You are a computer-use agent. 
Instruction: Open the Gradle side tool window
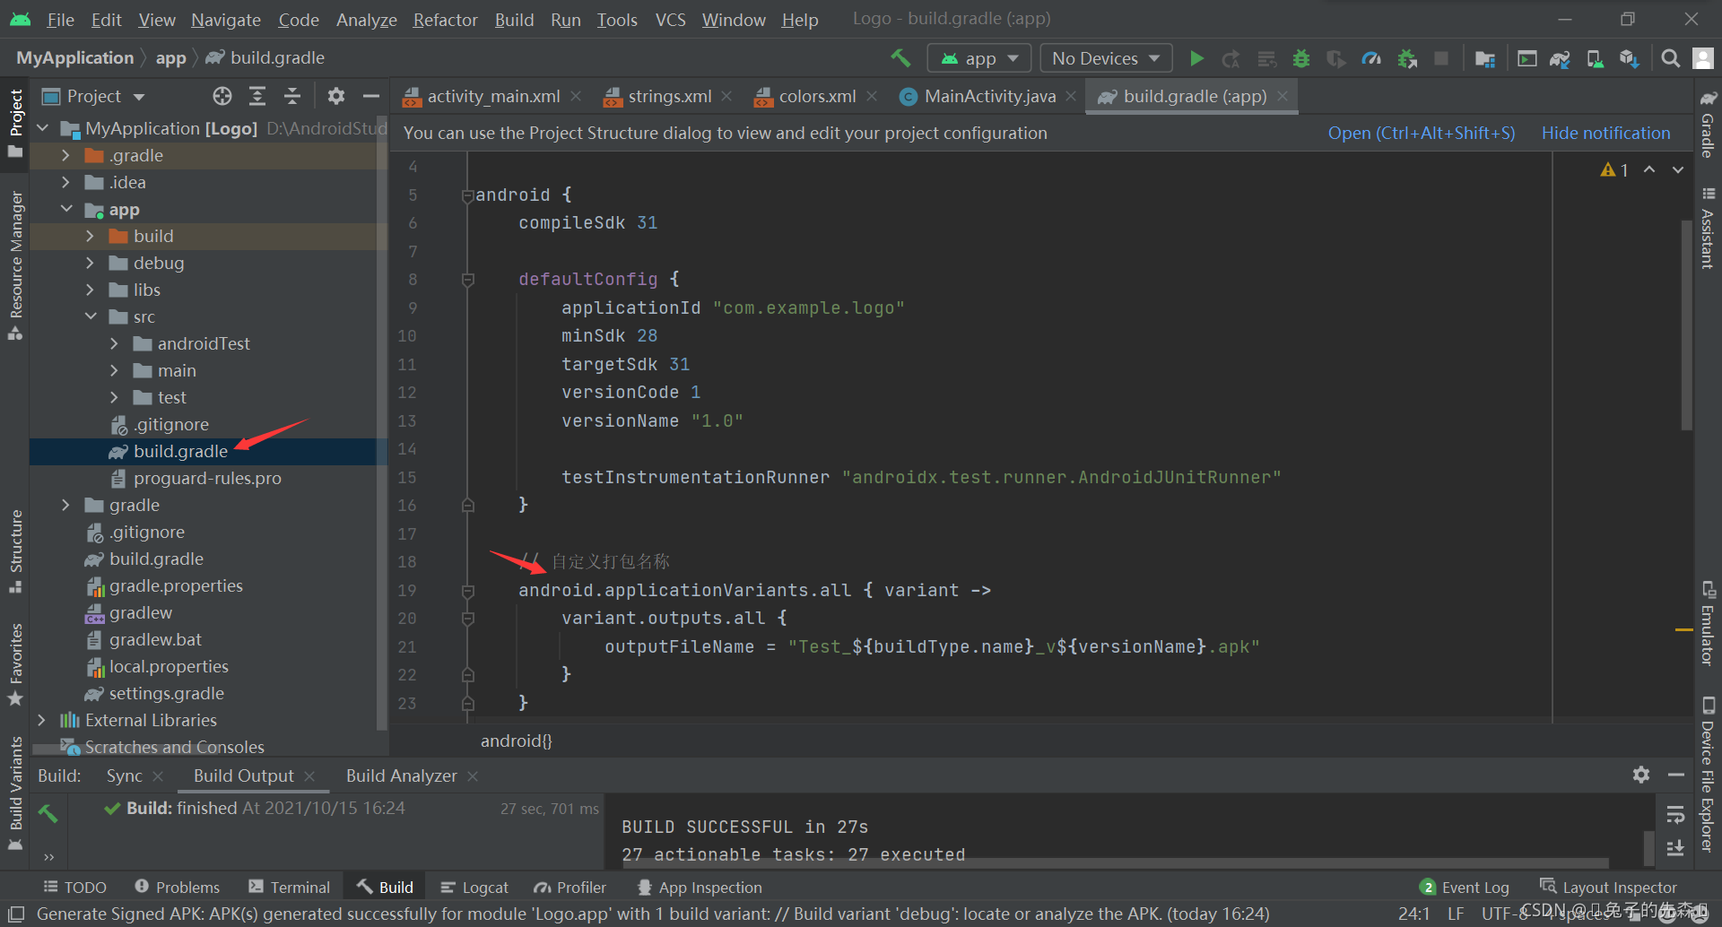tap(1708, 126)
